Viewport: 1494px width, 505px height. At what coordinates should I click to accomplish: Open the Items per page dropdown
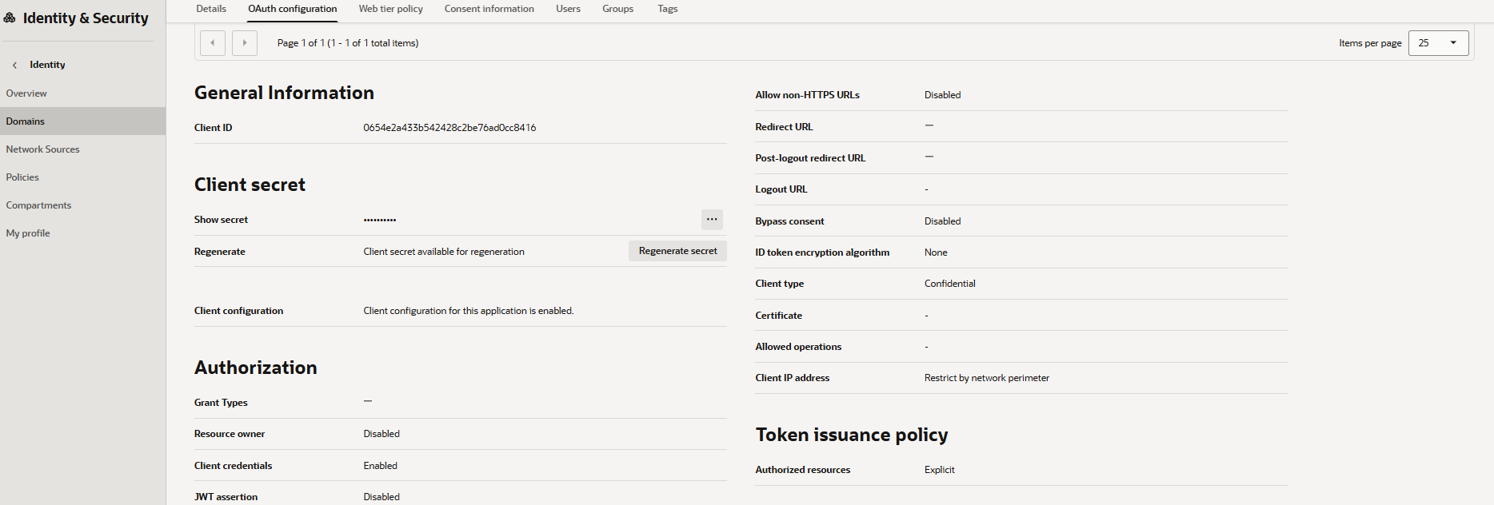click(1438, 43)
